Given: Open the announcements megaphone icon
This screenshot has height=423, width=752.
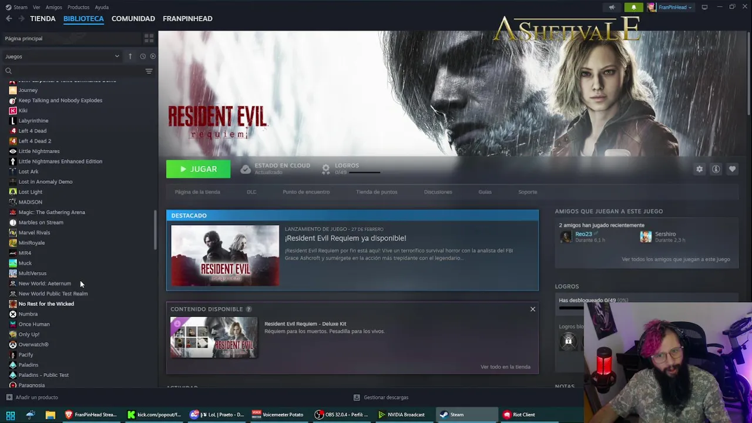Looking at the screenshot, I should [x=612, y=7].
